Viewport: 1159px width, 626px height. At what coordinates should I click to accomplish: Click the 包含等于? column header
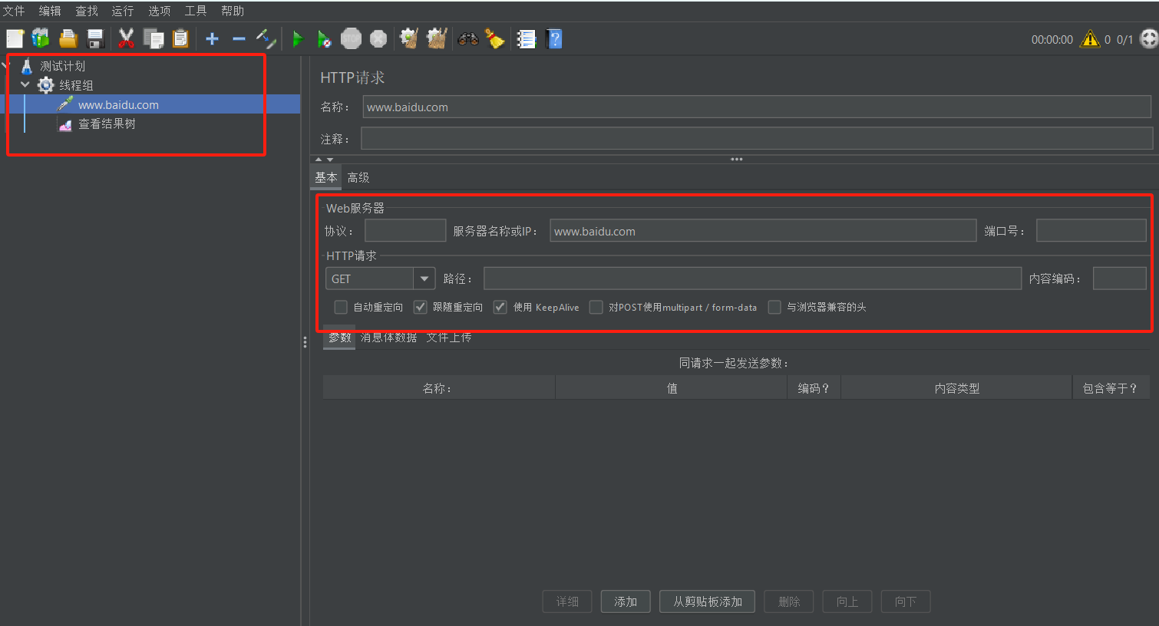pos(1111,388)
